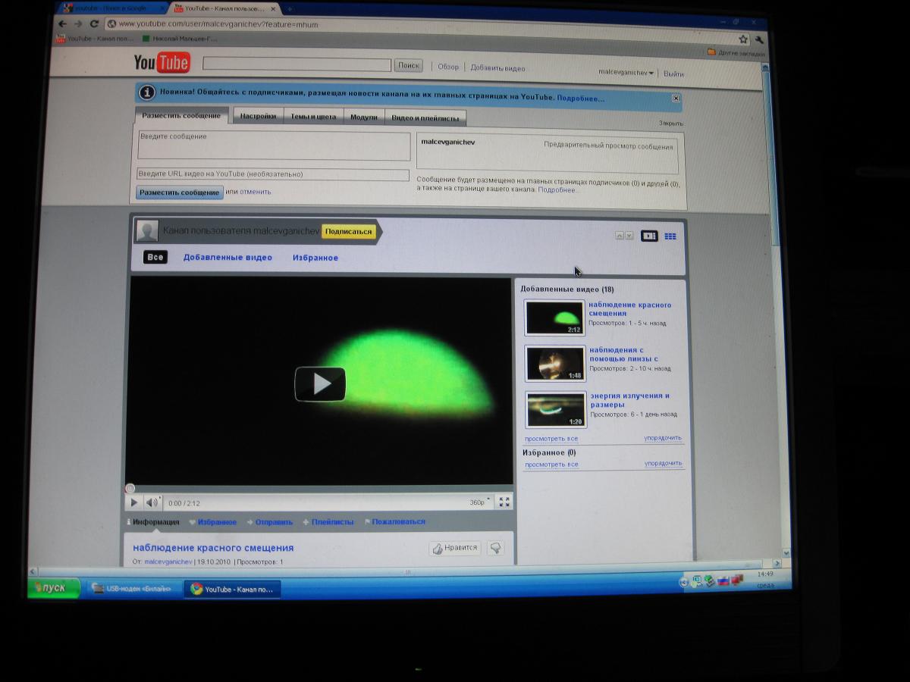
Task: Open the 1:20 video thumbnail
Action: 556,409
